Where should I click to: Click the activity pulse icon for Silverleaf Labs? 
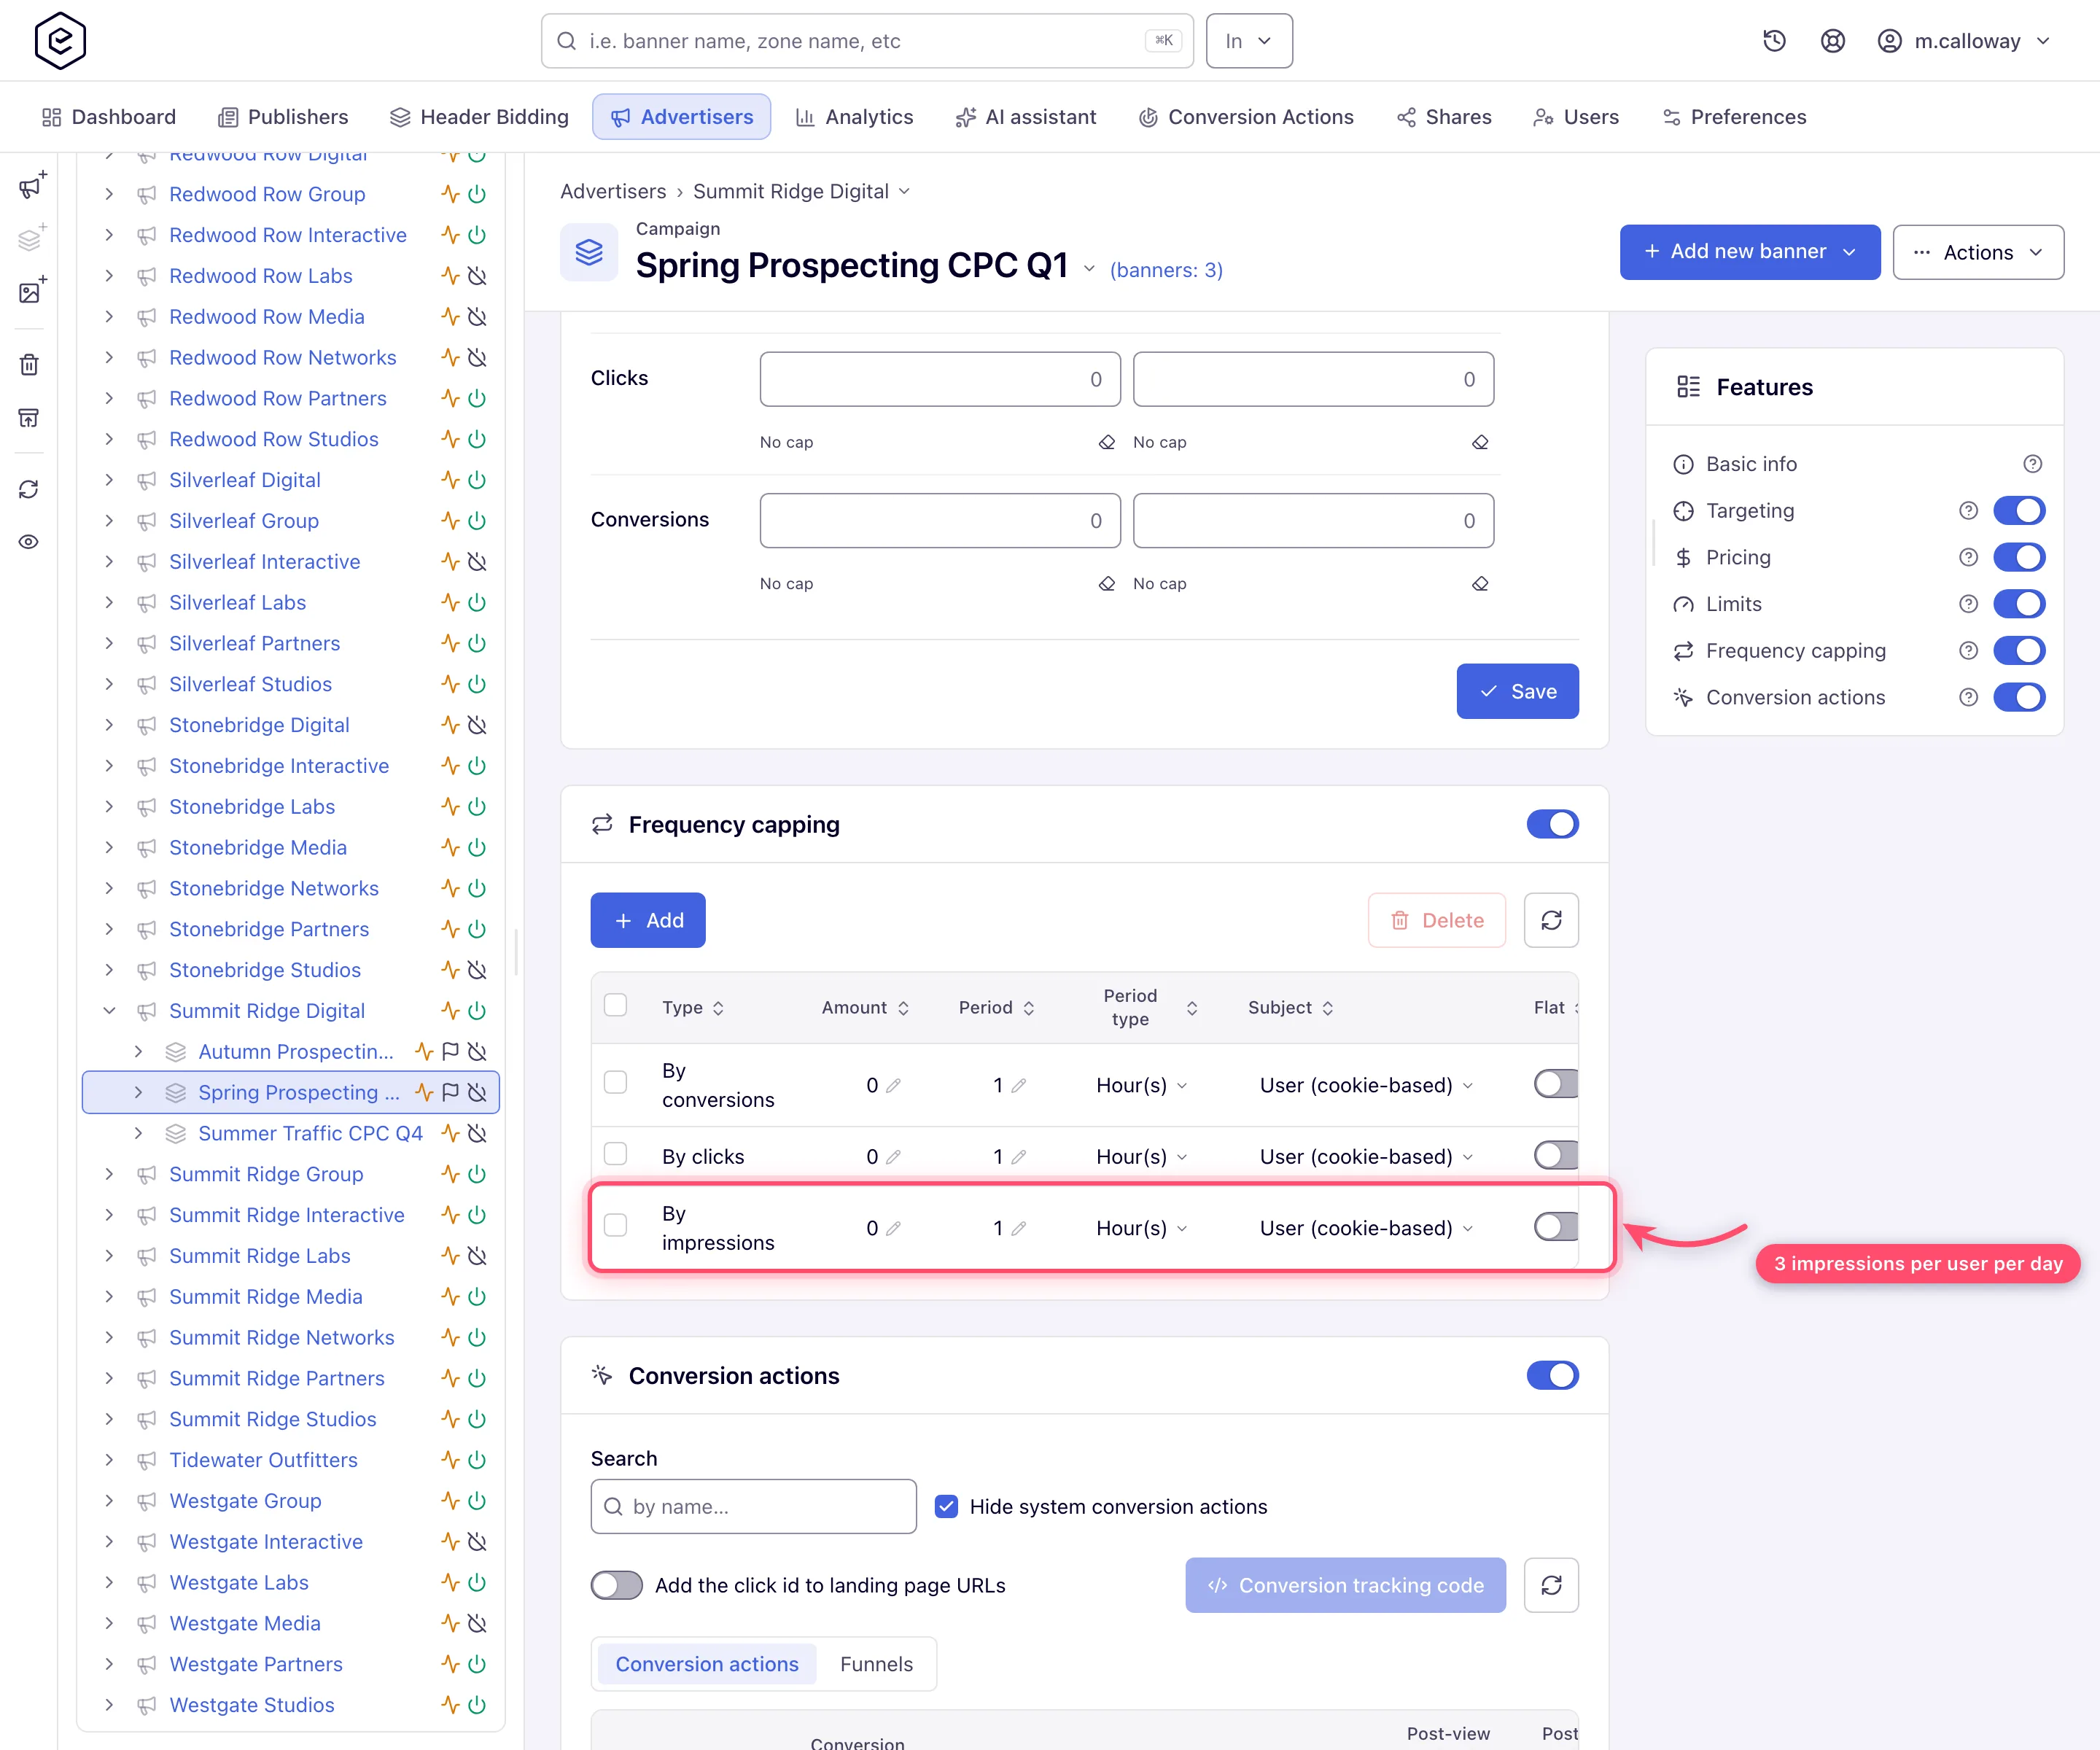click(450, 603)
